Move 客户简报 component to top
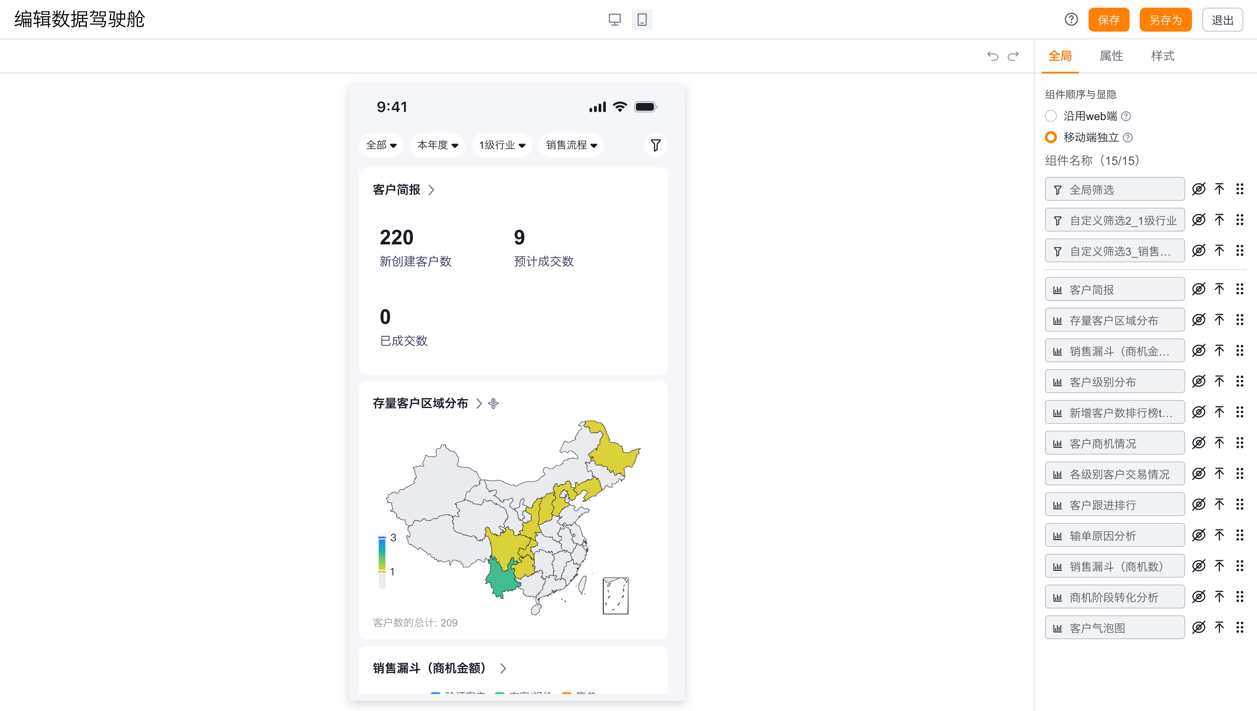The width and height of the screenshot is (1257, 711). (x=1219, y=289)
